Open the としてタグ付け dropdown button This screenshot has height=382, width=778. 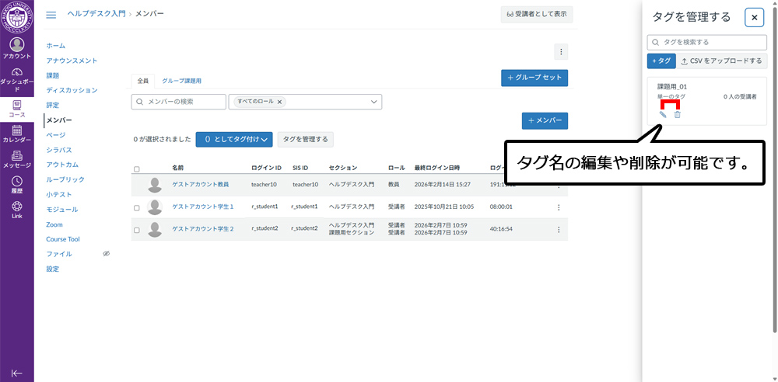(233, 139)
